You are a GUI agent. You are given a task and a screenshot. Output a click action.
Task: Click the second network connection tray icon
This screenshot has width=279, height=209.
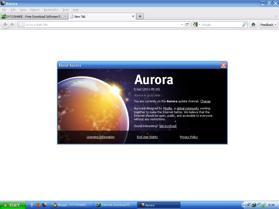click(x=259, y=205)
